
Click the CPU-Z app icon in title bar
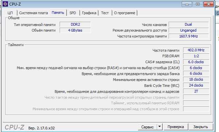point(5,4)
